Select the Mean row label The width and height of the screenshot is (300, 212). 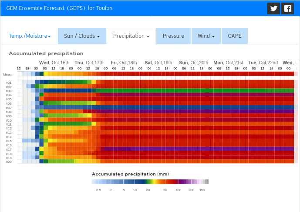7,74
